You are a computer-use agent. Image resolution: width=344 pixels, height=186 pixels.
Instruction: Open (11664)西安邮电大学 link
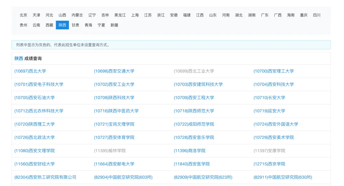pos(114,164)
